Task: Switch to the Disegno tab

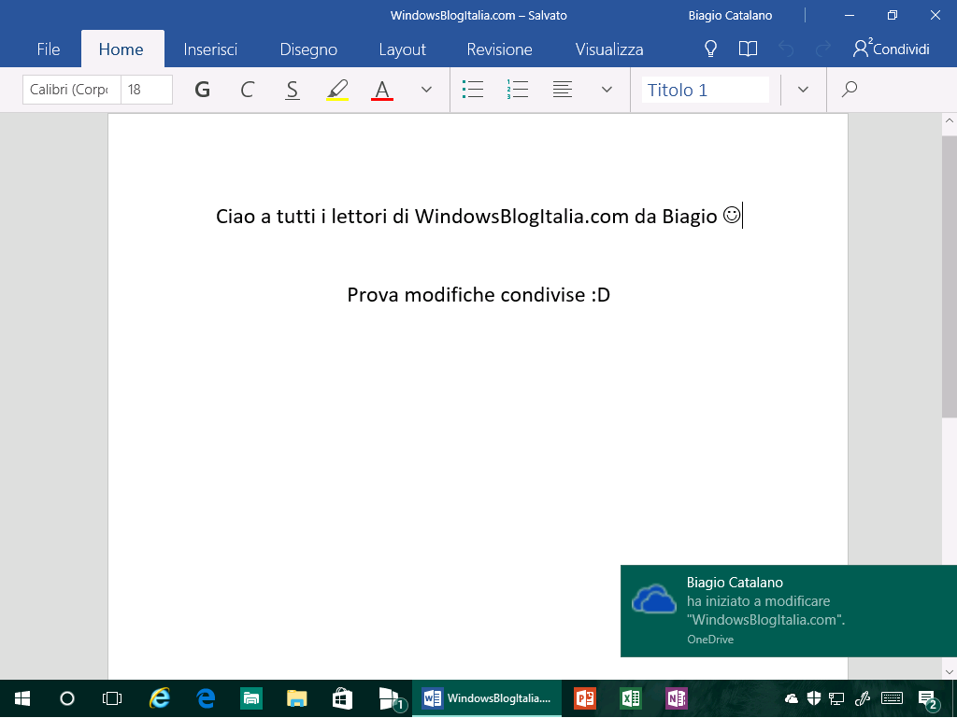Action: click(x=308, y=49)
